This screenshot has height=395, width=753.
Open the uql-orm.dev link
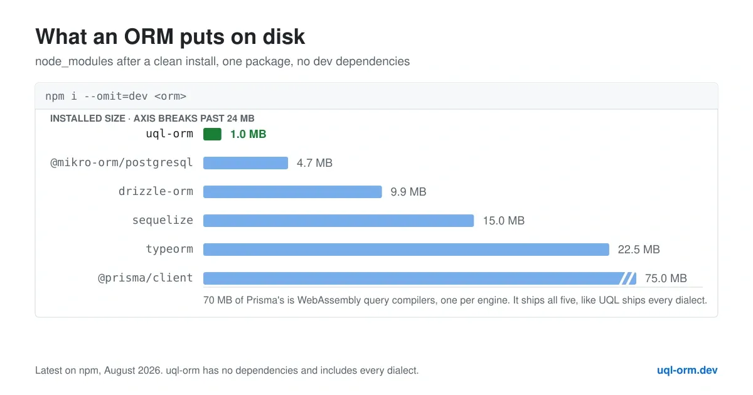687,370
